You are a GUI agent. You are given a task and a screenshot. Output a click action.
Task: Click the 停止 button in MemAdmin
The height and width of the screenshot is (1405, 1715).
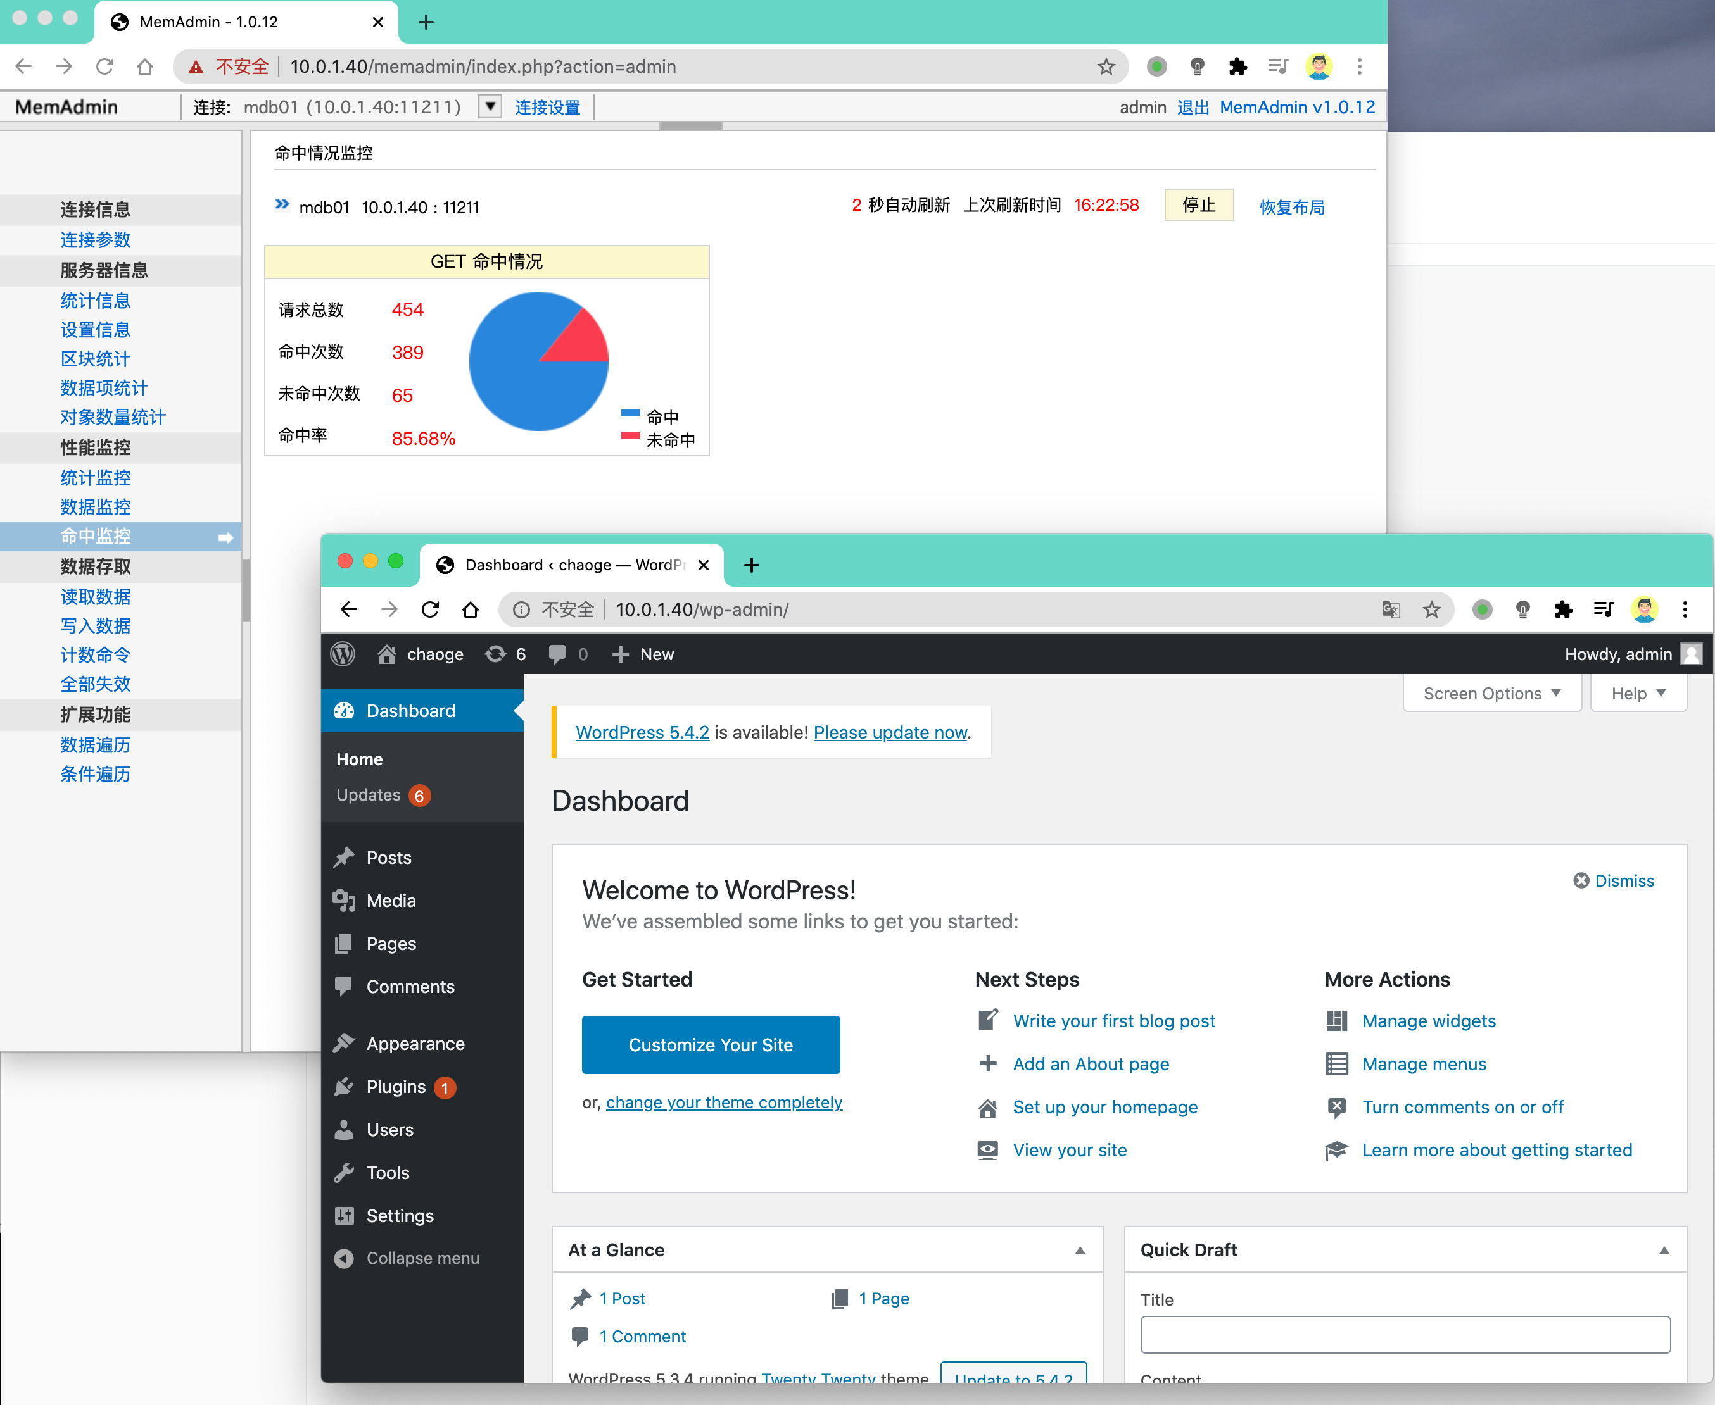coord(1198,206)
